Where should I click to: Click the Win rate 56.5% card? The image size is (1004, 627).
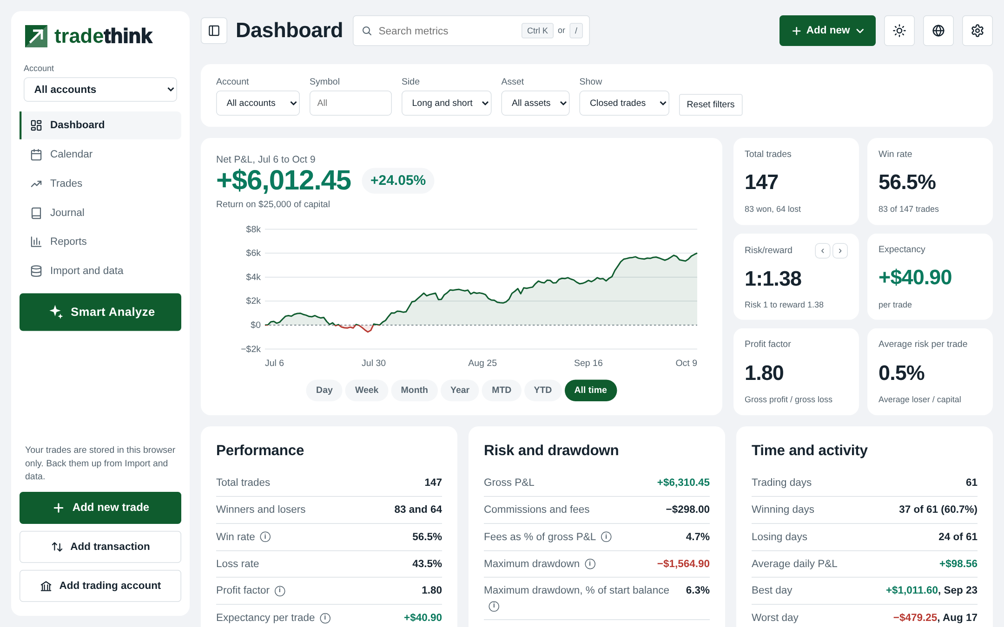(930, 182)
